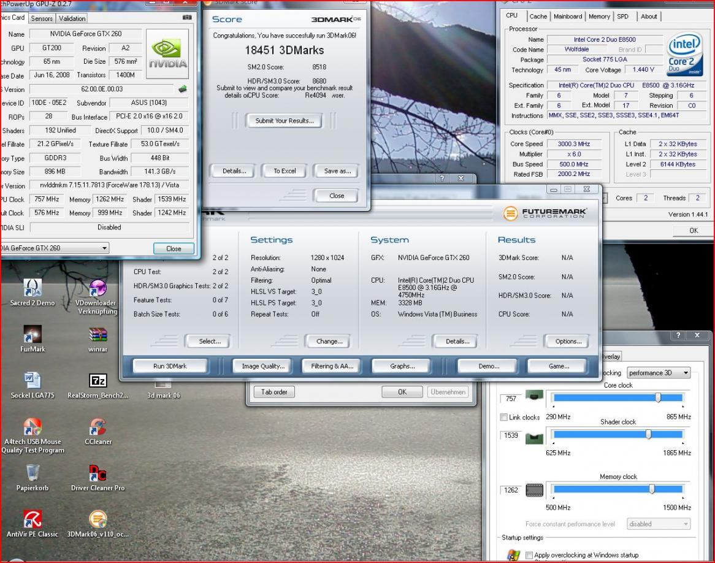The image size is (715, 563).
Task: Click the Close button in GPU-Z
Action: coord(174,248)
